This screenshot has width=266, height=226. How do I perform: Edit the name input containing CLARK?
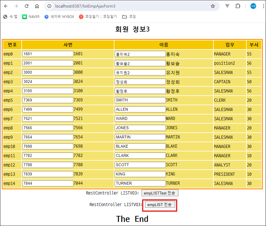tap(140, 155)
